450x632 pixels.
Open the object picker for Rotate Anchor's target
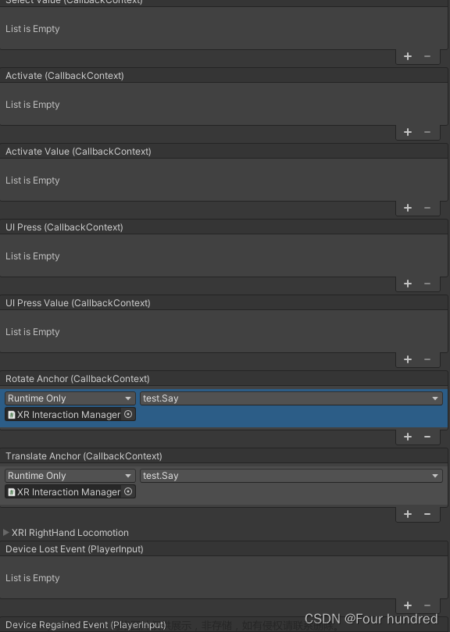(127, 415)
